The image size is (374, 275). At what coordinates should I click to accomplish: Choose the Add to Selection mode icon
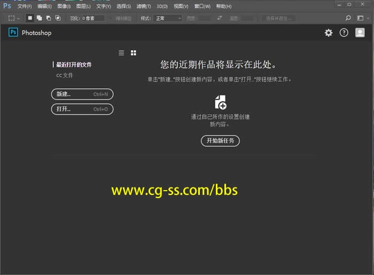(x=39, y=18)
